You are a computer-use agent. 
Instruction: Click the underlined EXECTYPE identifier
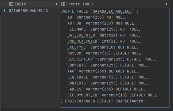[77, 47]
